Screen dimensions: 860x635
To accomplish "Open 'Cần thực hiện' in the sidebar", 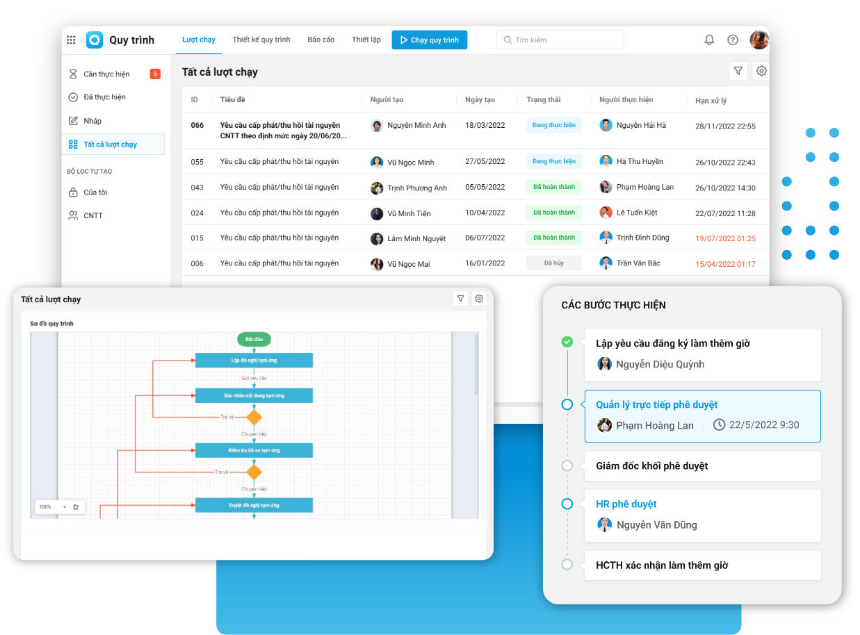I will pos(106,74).
